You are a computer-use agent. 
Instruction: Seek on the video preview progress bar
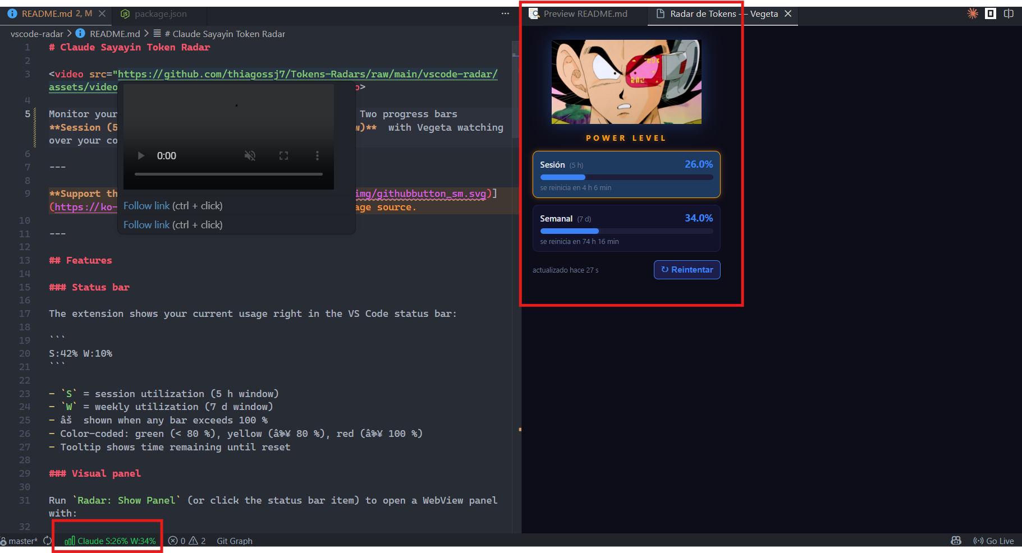pos(228,174)
